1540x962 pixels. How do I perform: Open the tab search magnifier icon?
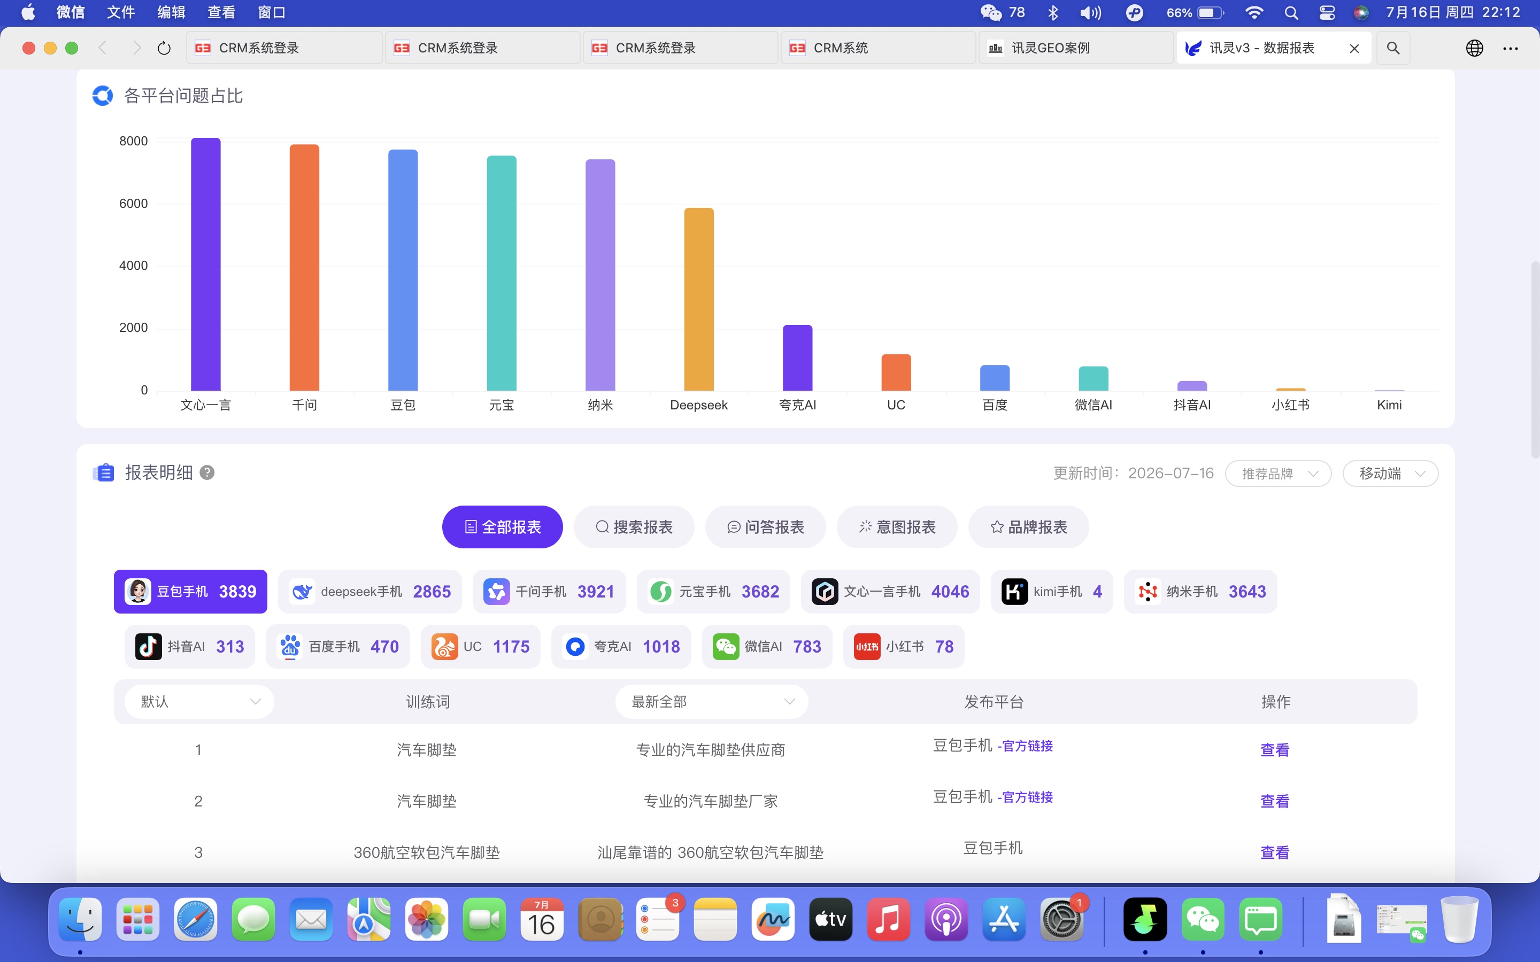point(1393,48)
